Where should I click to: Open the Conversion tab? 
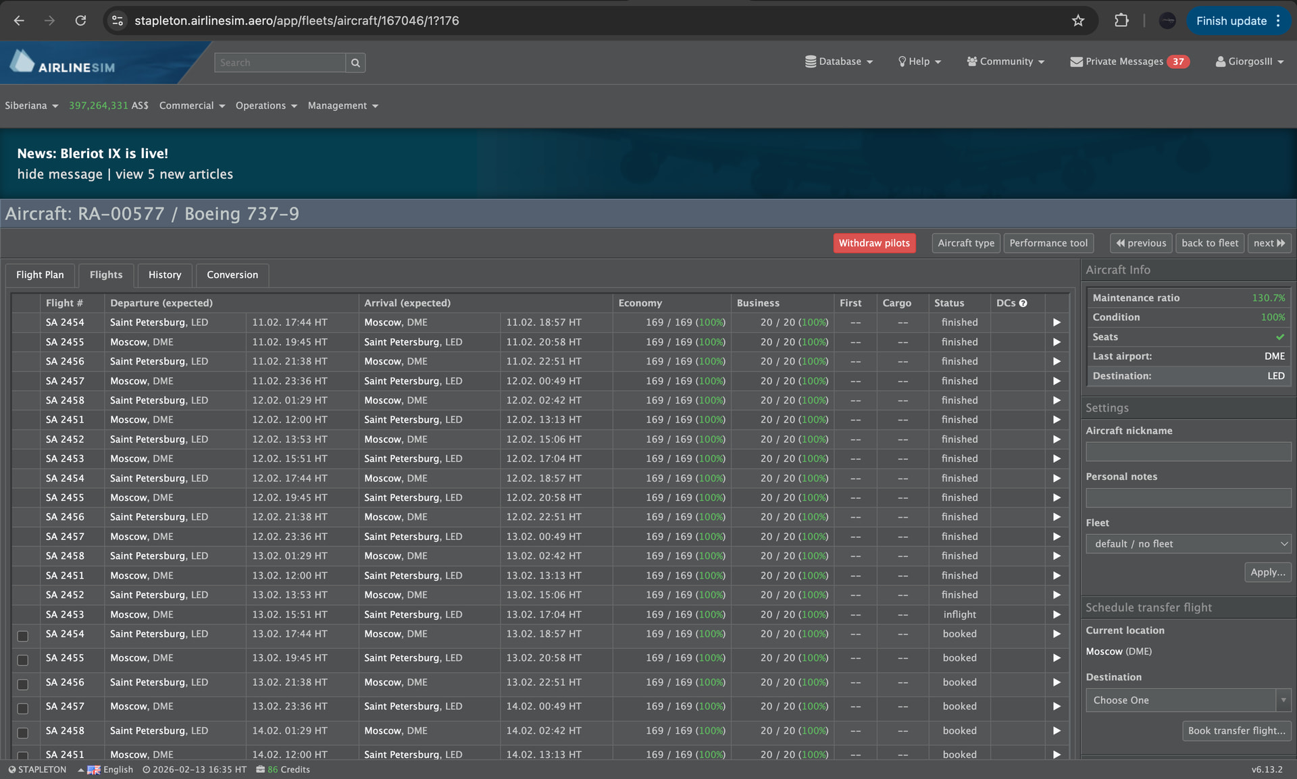232,275
